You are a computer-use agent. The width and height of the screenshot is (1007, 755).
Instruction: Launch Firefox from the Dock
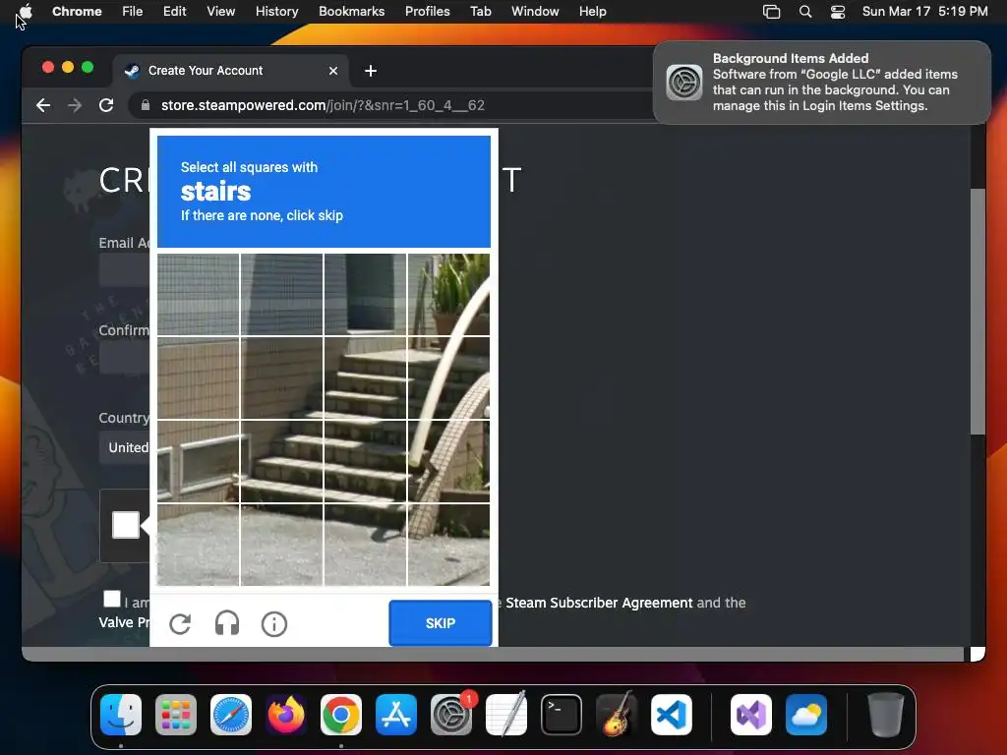point(286,715)
